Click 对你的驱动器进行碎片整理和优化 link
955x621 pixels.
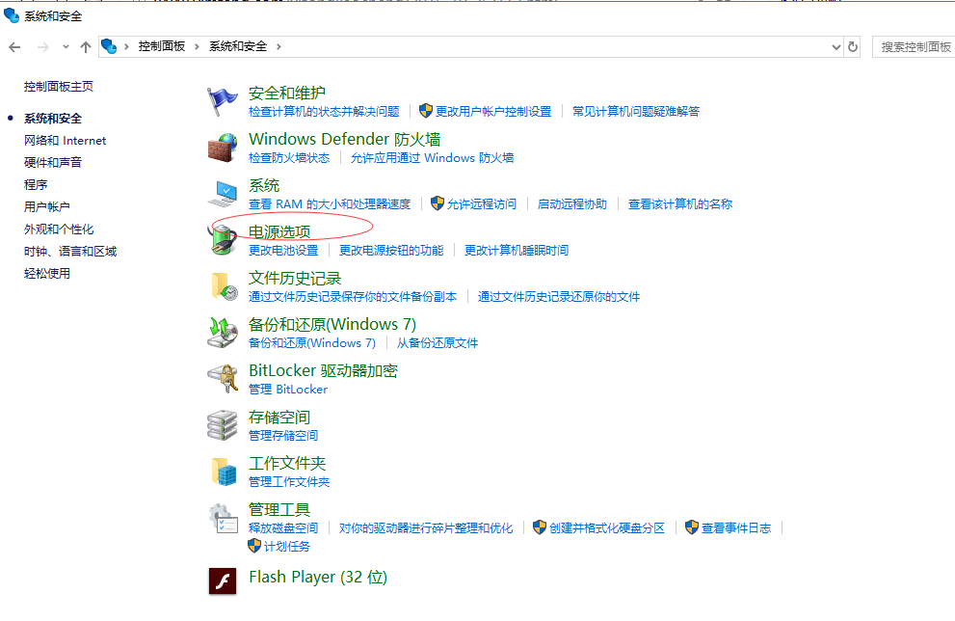[x=426, y=528]
